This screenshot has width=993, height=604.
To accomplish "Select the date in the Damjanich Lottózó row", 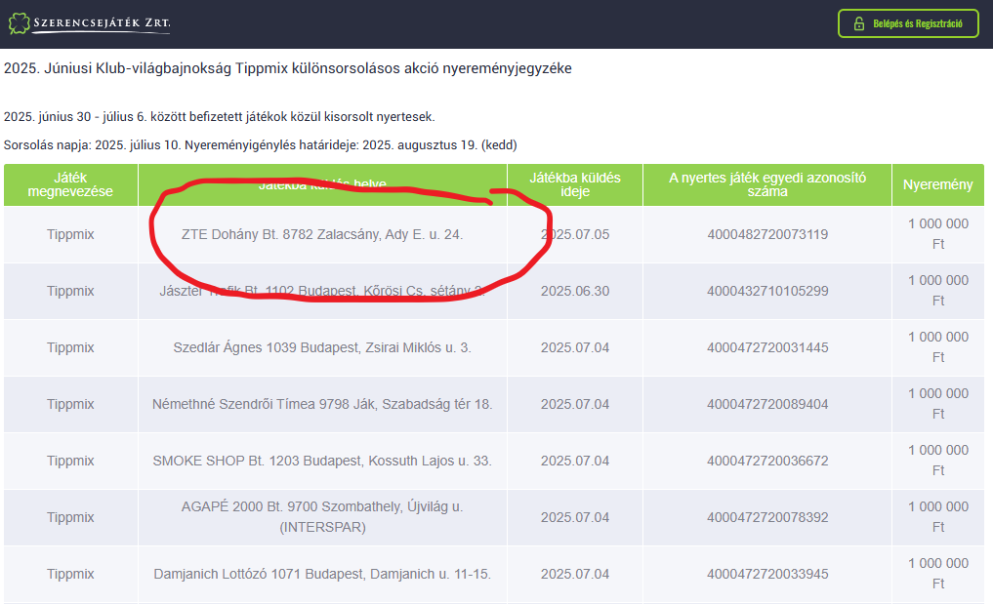I will point(575,575).
